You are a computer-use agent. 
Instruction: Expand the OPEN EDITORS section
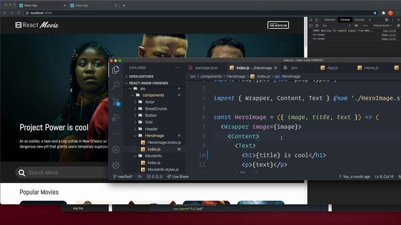[141, 76]
